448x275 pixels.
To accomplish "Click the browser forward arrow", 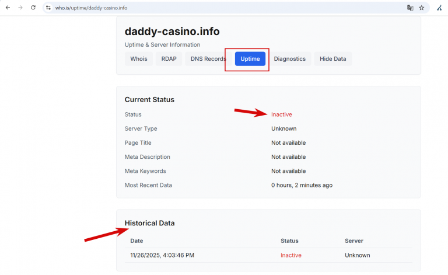I will point(20,8).
